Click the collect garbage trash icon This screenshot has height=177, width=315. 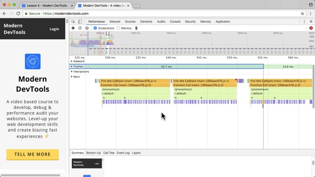136,28
